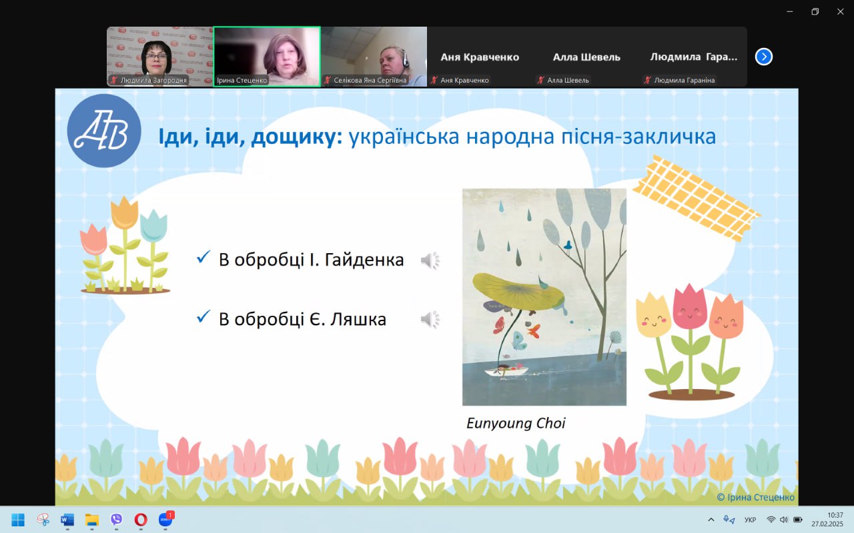
Task: Play audio for Є. Ляшка arrangement
Action: 430,320
